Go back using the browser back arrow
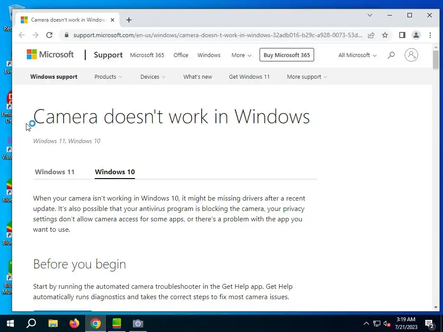 (22, 35)
